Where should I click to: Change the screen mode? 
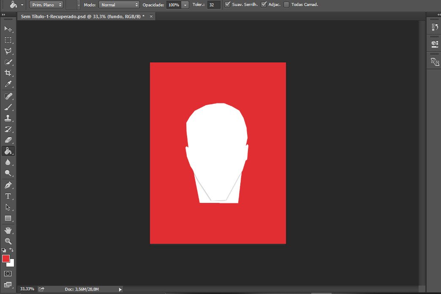tap(8, 285)
